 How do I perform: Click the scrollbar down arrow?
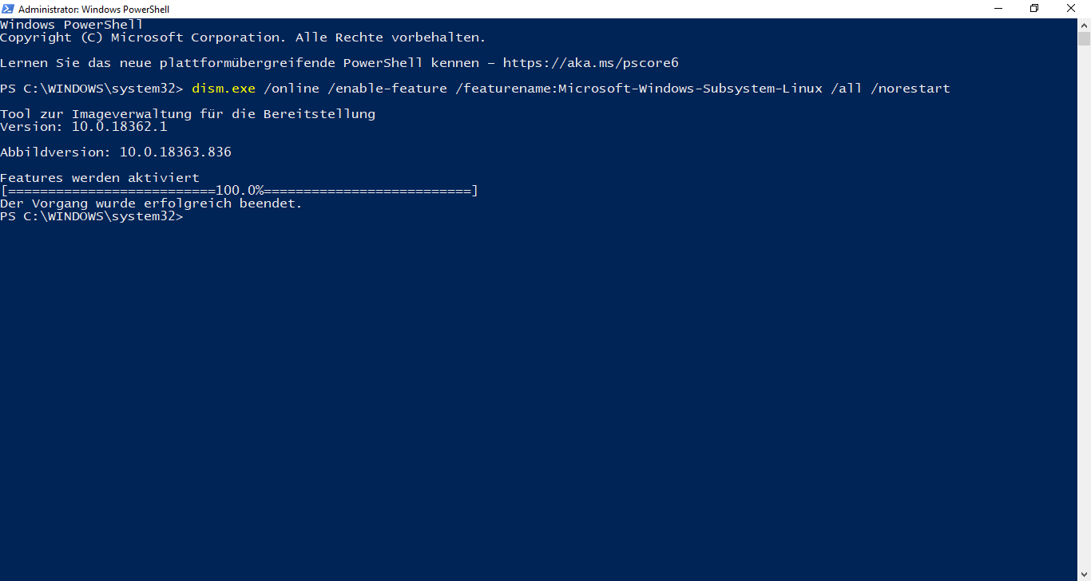(x=1084, y=574)
